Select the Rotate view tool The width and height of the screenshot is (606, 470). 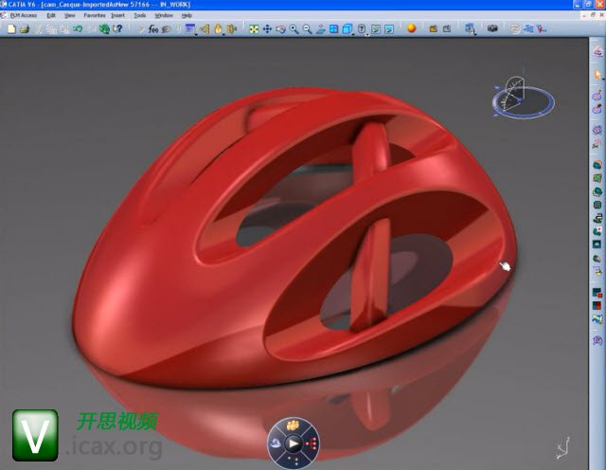[x=280, y=29]
